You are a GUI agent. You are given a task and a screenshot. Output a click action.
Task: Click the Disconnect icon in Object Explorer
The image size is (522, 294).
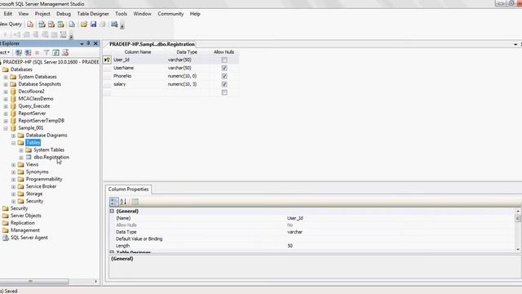(x=28, y=52)
